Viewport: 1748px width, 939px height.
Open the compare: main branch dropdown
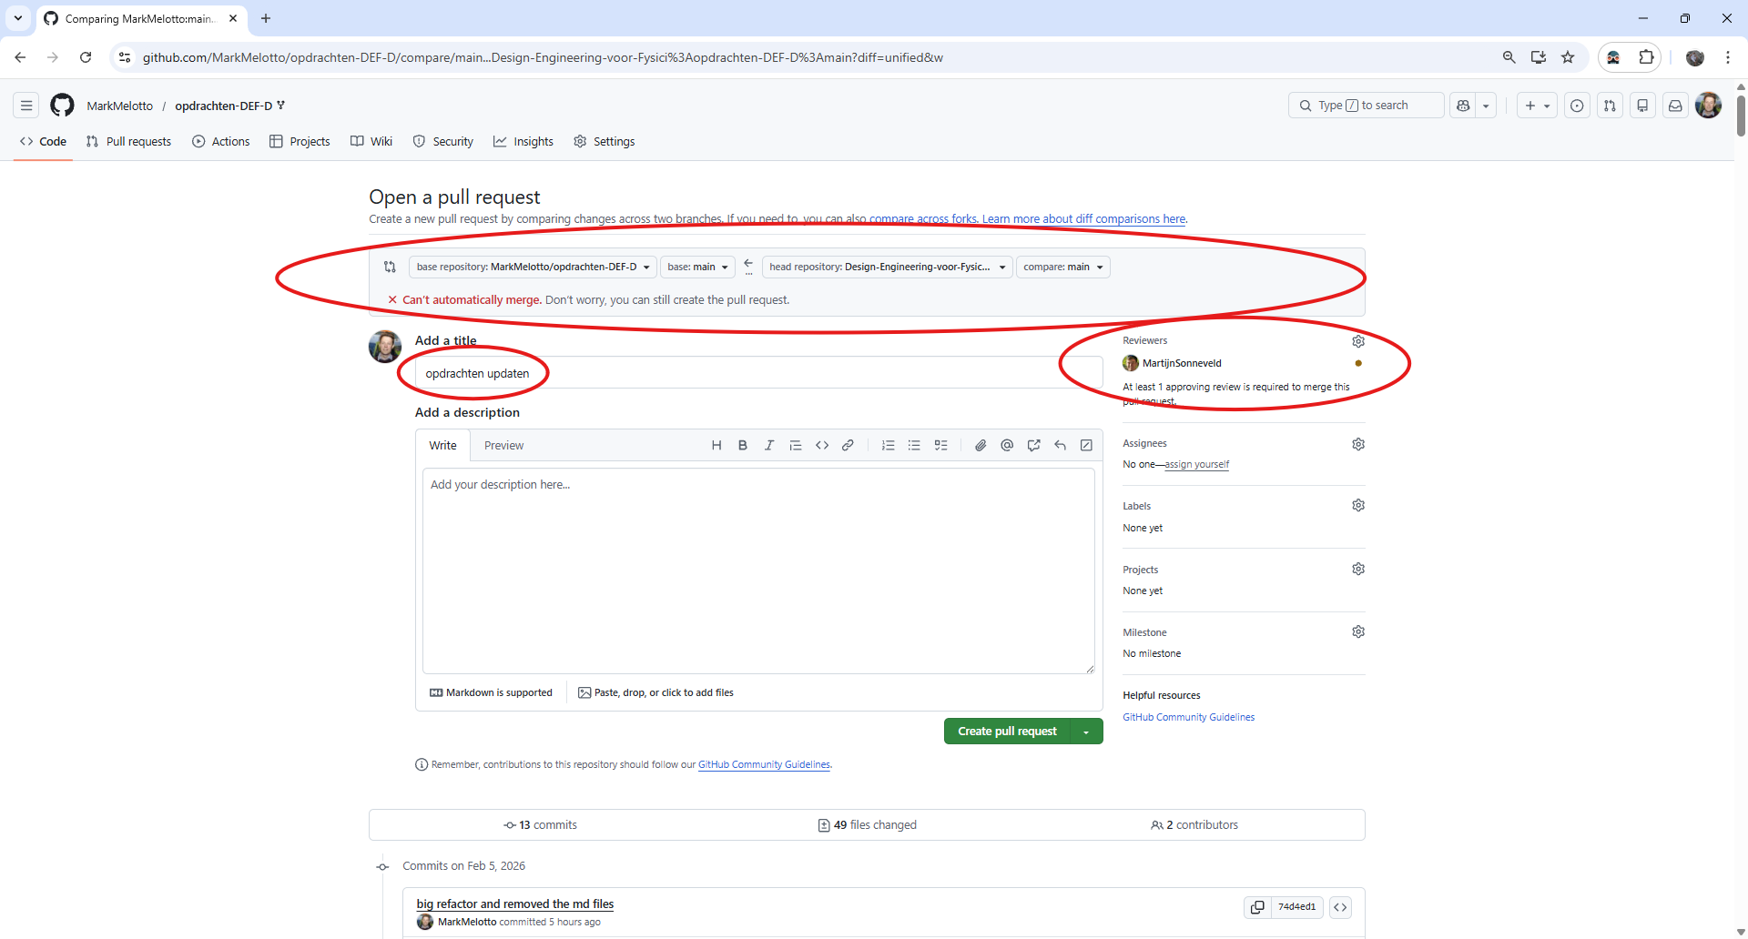(1062, 267)
